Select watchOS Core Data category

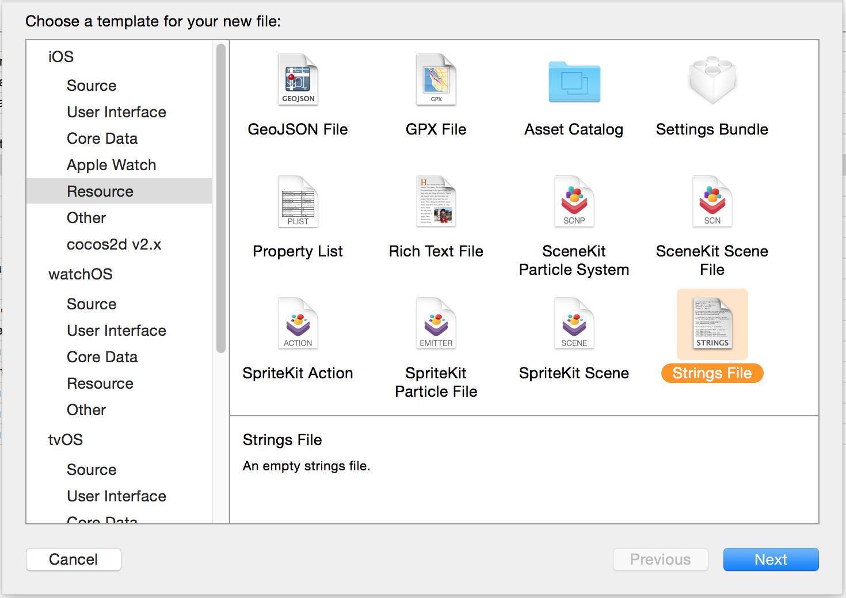click(102, 357)
